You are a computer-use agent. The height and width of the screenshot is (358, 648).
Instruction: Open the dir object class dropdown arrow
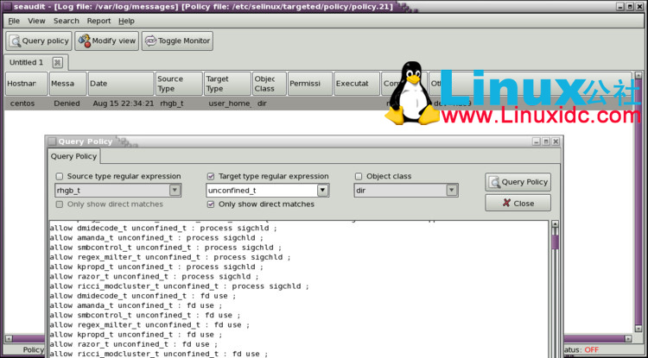tap(452, 190)
